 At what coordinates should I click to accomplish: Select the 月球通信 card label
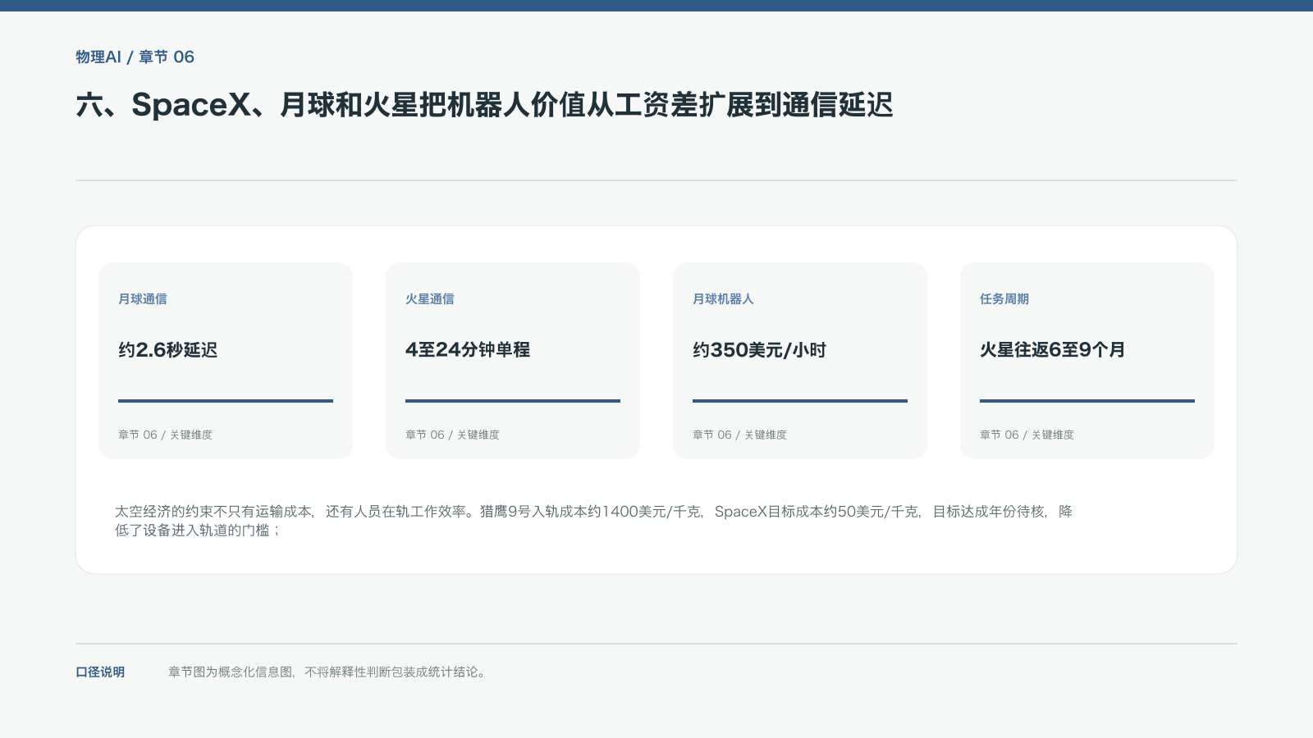tap(143, 299)
